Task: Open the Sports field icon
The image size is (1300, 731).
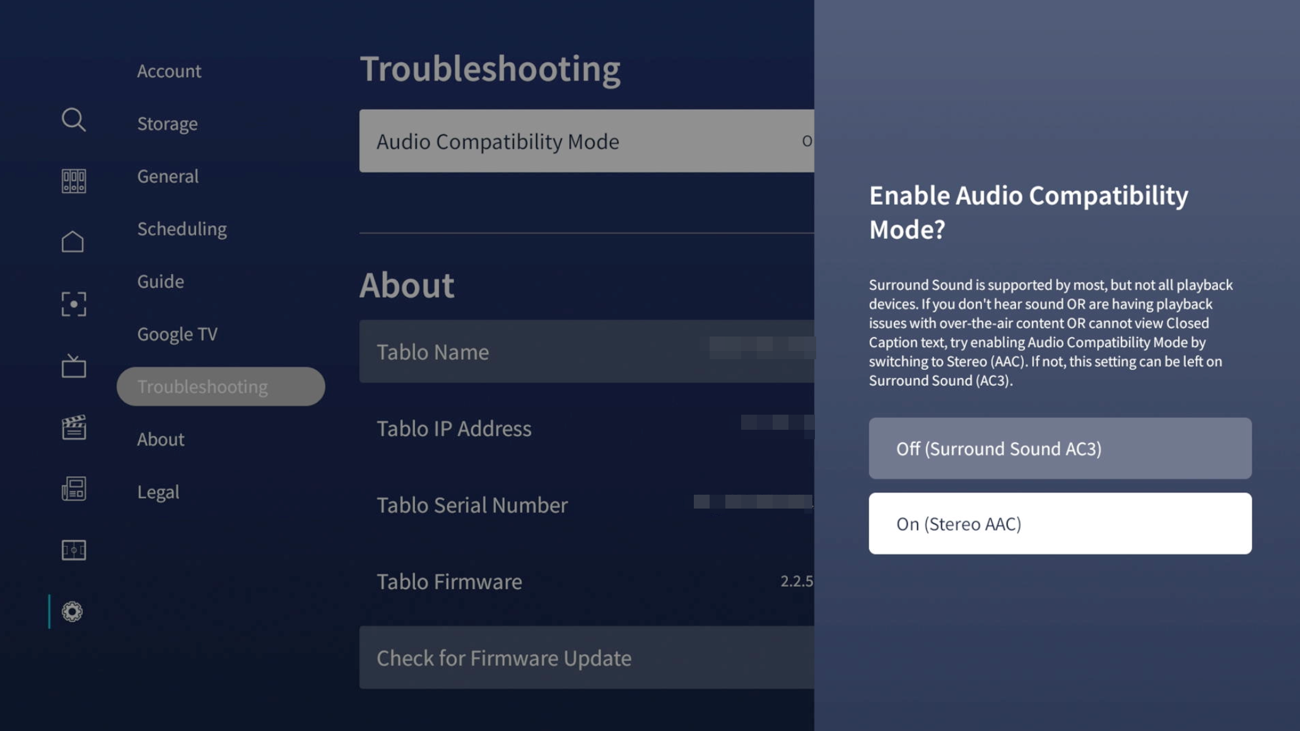Action: [73, 550]
